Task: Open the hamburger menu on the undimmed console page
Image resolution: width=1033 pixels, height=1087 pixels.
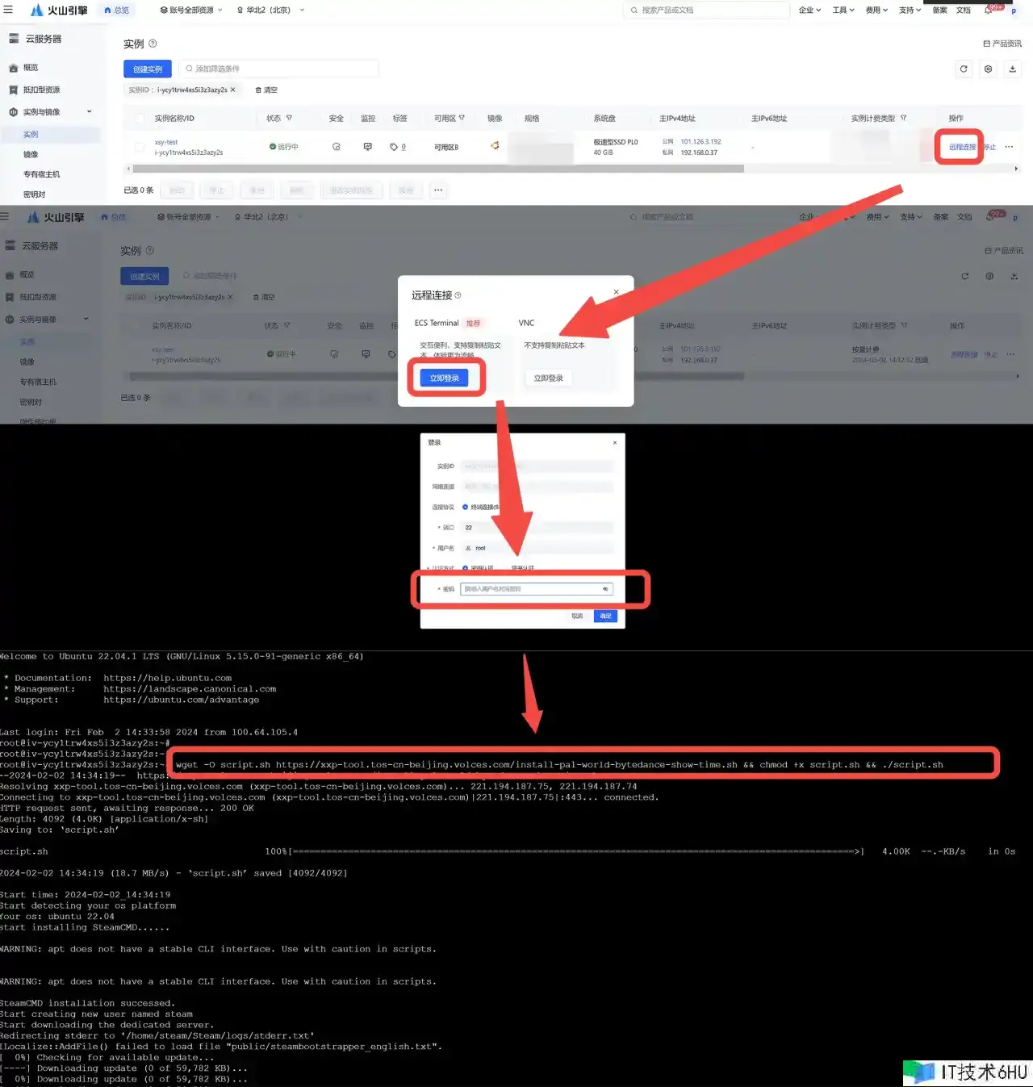Action: coord(8,10)
